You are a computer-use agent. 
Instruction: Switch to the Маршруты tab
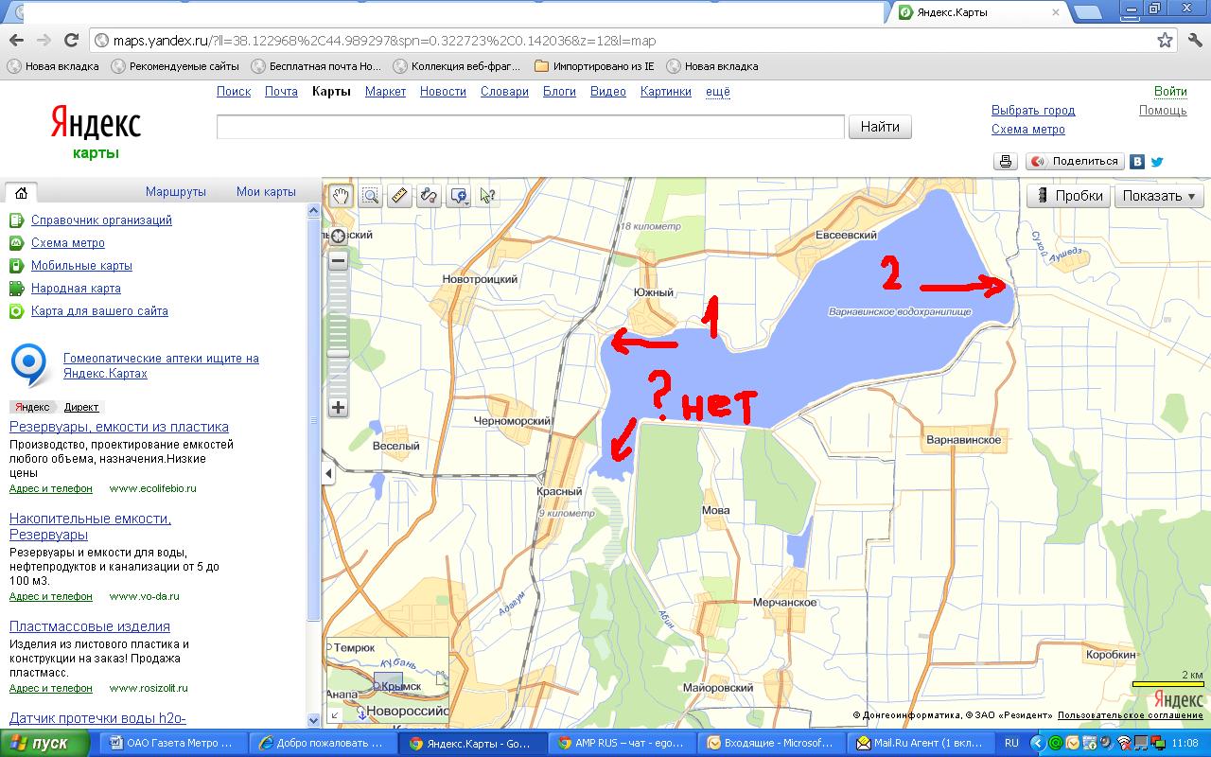(x=175, y=191)
